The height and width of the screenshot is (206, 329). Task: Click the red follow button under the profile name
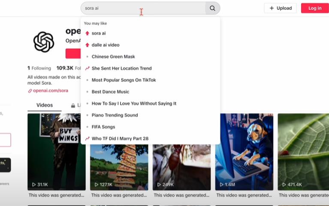[73, 54]
